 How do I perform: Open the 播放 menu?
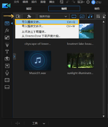[x=52, y=2]
